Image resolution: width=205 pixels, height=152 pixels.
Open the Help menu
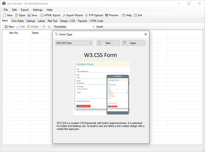[50, 10]
